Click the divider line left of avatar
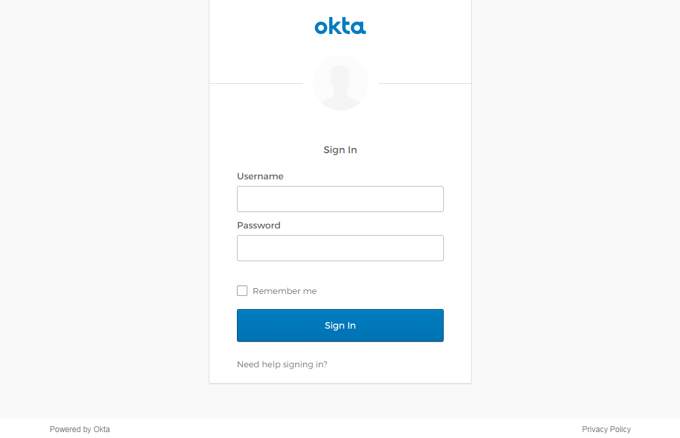 (255, 83)
